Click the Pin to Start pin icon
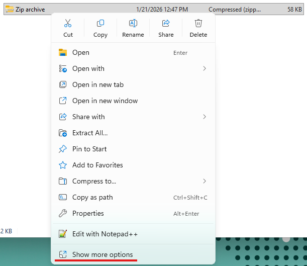 point(63,149)
